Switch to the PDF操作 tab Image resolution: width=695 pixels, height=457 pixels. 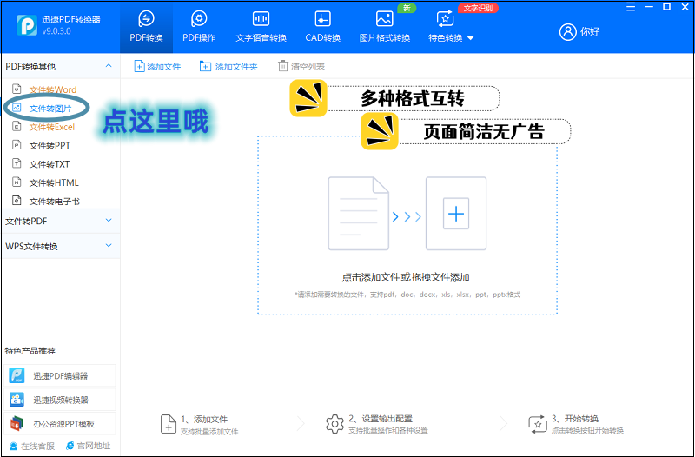(199, 27)
